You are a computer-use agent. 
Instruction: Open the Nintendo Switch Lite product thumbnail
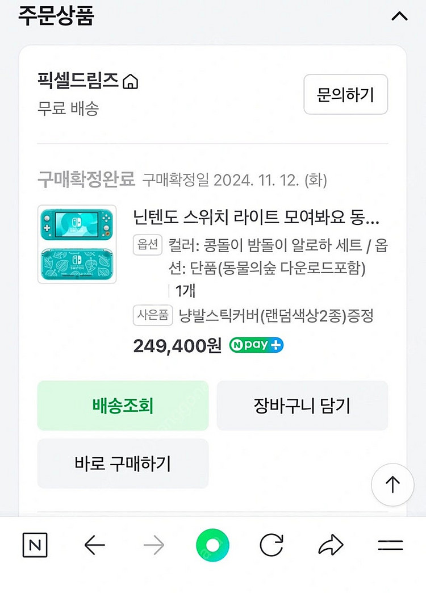point(77,244)
